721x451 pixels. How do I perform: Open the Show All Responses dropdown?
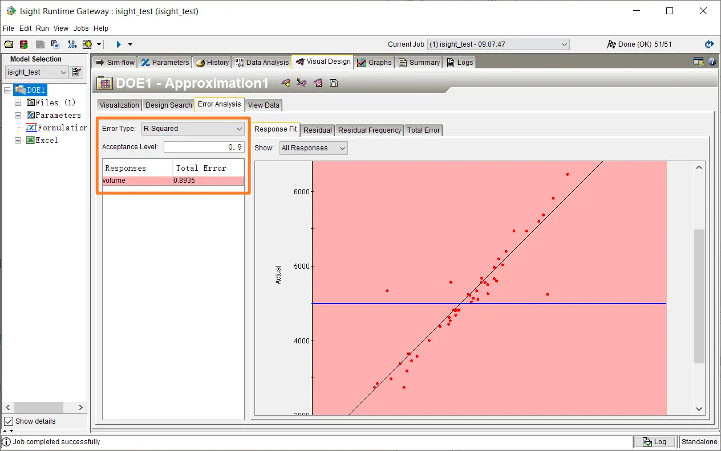click(313, 148)
